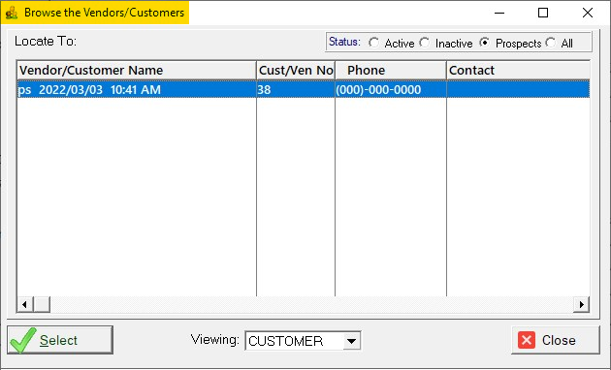611x370 pixels.
Task: Click customer number 38 cell
Action: pos(296,89)
